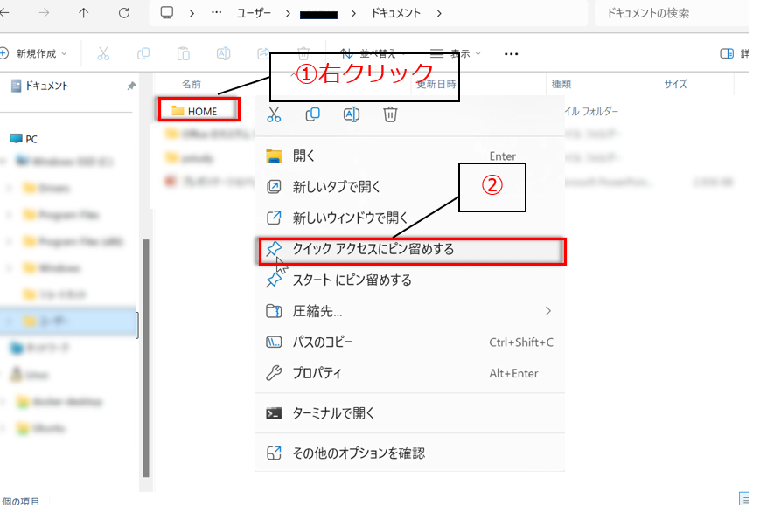Choose パスのコピー in context menu
The height and width of the screenshot is (505, 767).
(409, 342)
